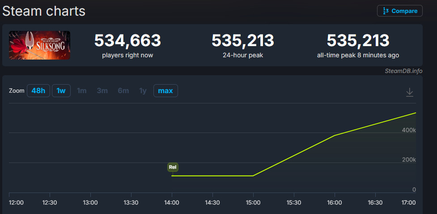Set chart zoom to 1w

61,91
